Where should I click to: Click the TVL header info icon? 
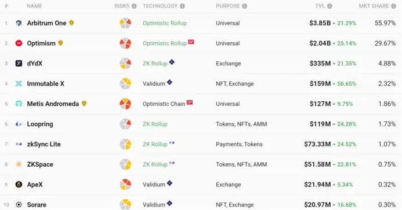[329, 6]
